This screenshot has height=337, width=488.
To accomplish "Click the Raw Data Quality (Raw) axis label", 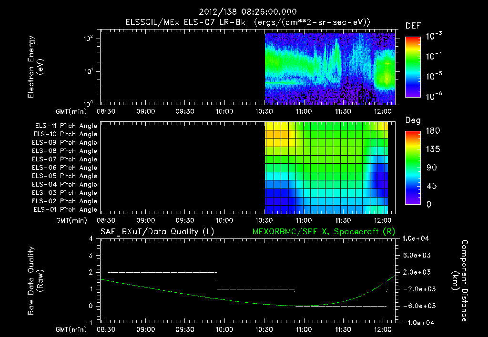I will pyautogui.click(x=35, y=281).
